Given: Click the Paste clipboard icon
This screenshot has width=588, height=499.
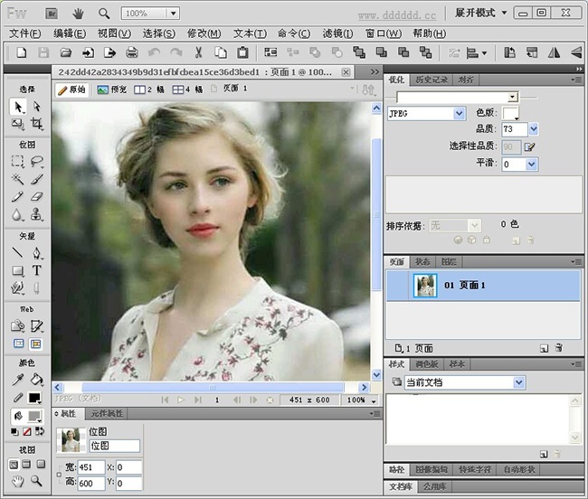Looking at the screenshot, I should point(242,52).
